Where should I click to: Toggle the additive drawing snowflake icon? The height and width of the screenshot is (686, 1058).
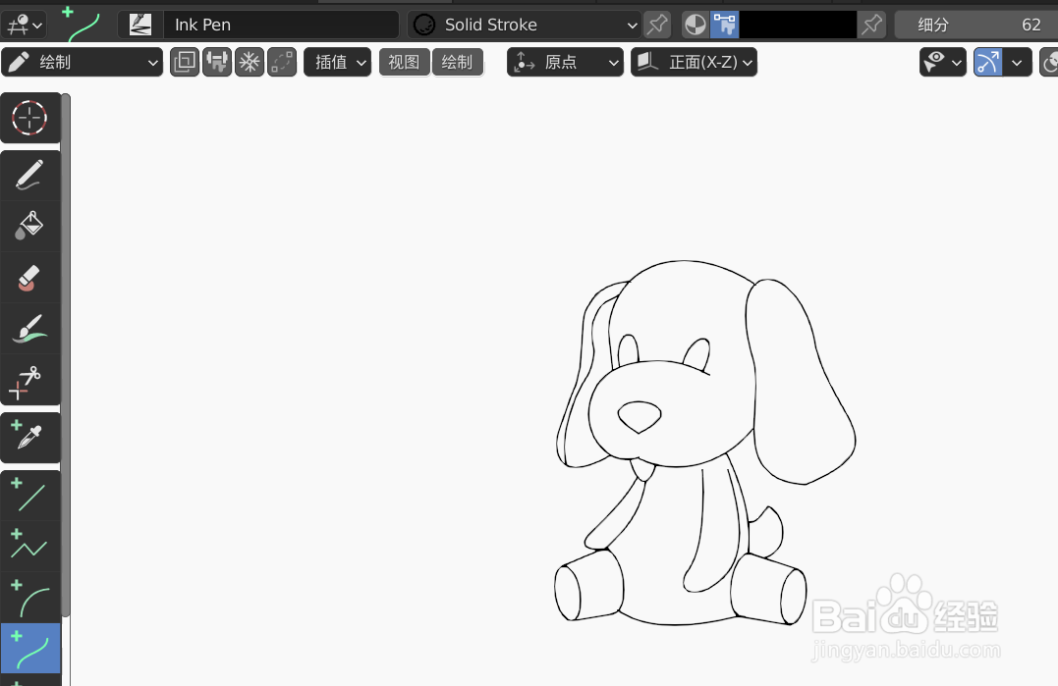(x=250, y=62)
